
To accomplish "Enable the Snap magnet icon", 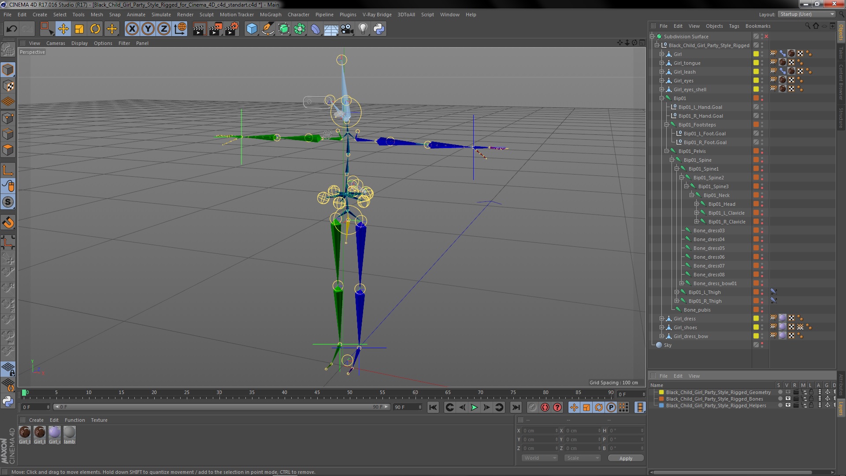I will coord(8,223).
